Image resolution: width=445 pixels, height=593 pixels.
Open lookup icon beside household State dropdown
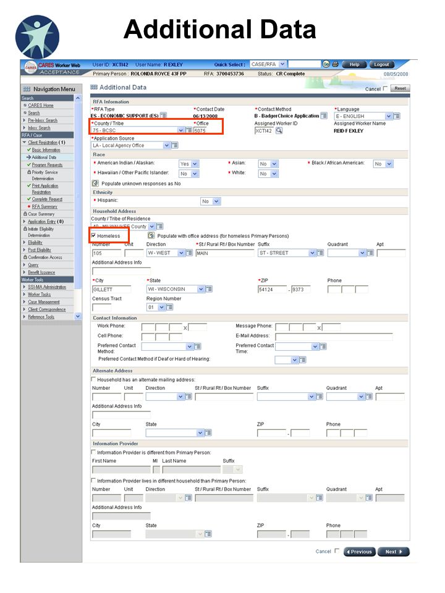coord(208,289)
